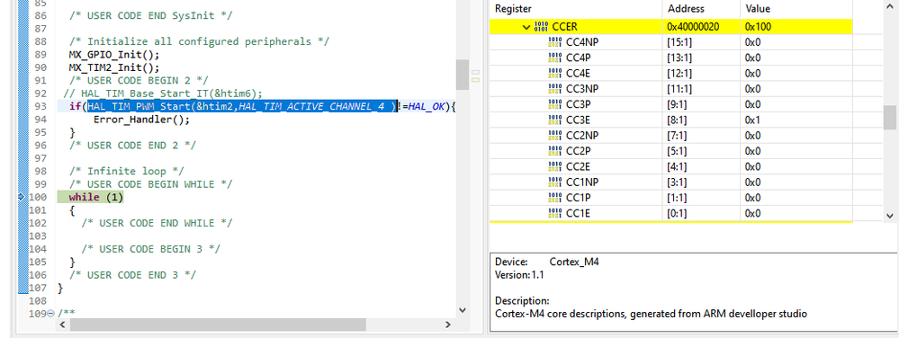The image size is (899, 338).
Task: Select the CCER address 0x40000020
Action: coord(693,26)
